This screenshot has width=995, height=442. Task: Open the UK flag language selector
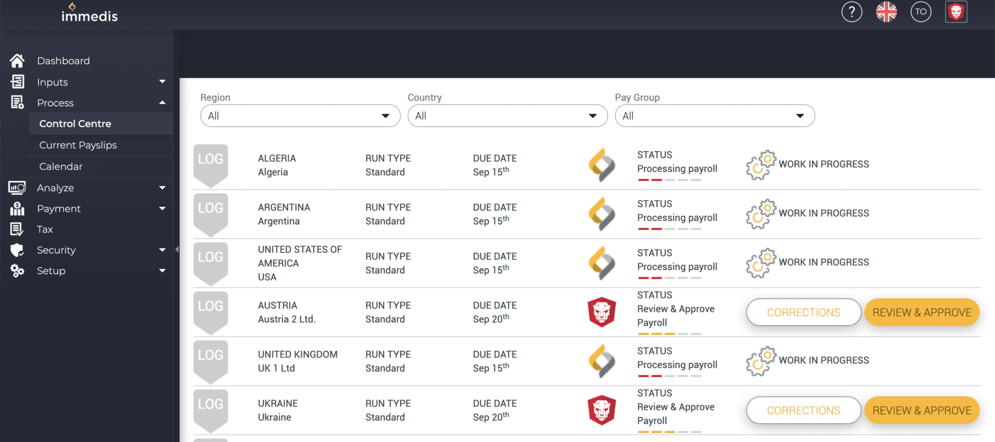[x=886, y=12]
